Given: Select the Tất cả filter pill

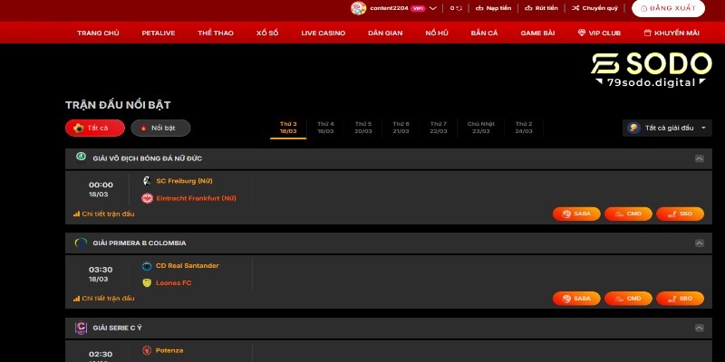Looking at the screenshot, I should pyautogui.click(x=93, y=129).
